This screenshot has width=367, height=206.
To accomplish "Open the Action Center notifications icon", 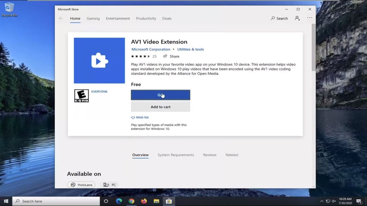I will coord(358,201).
